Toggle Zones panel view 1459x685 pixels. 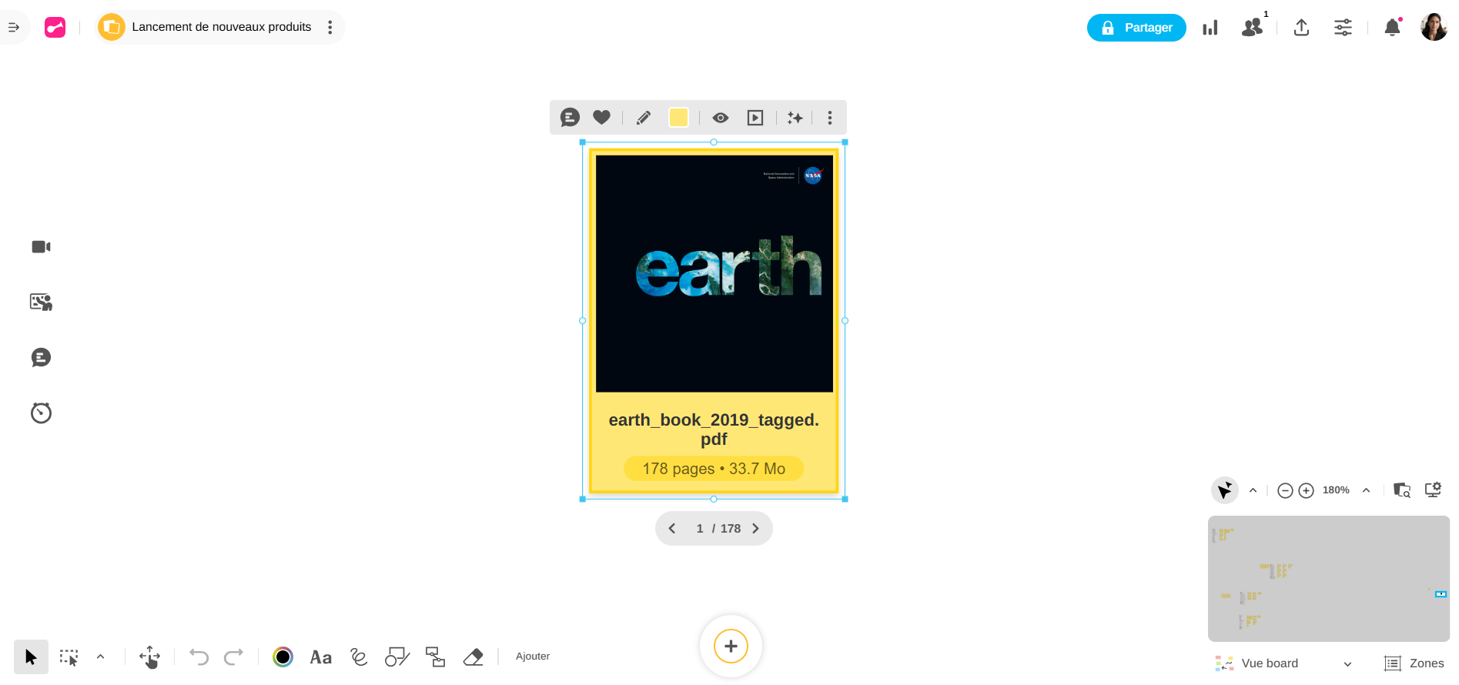(1414, 663)
